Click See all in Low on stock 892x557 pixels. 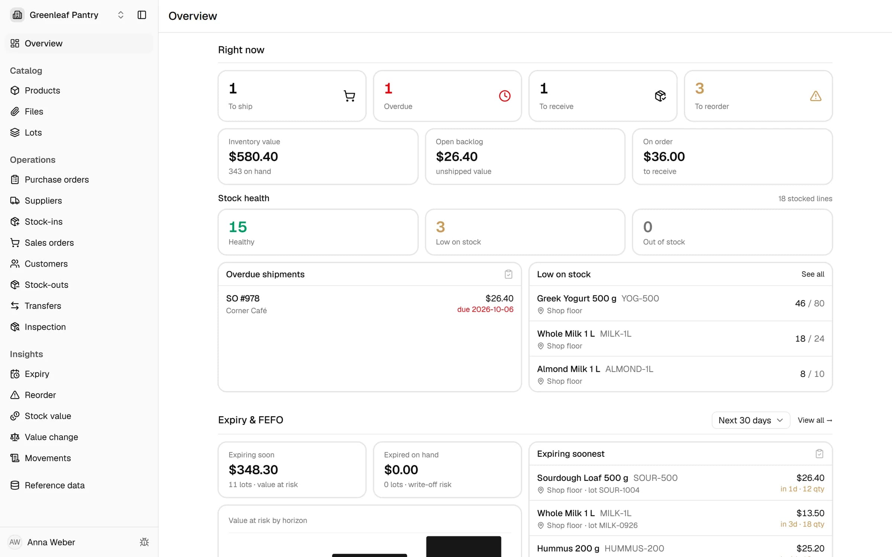coord(812,274)
